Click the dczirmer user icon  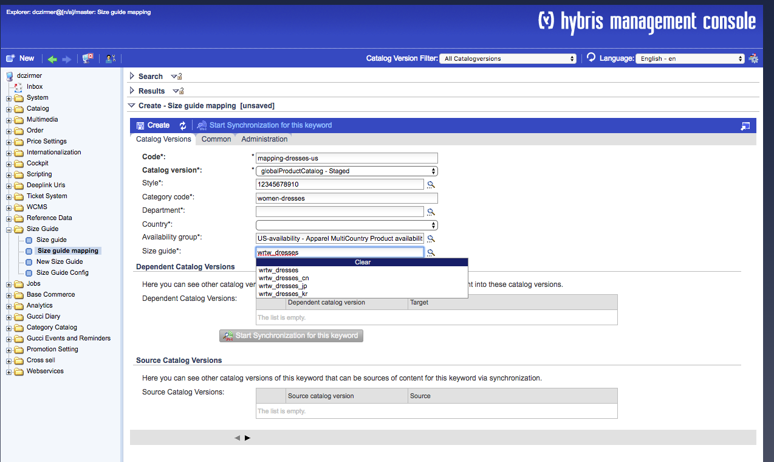point(9,76)
